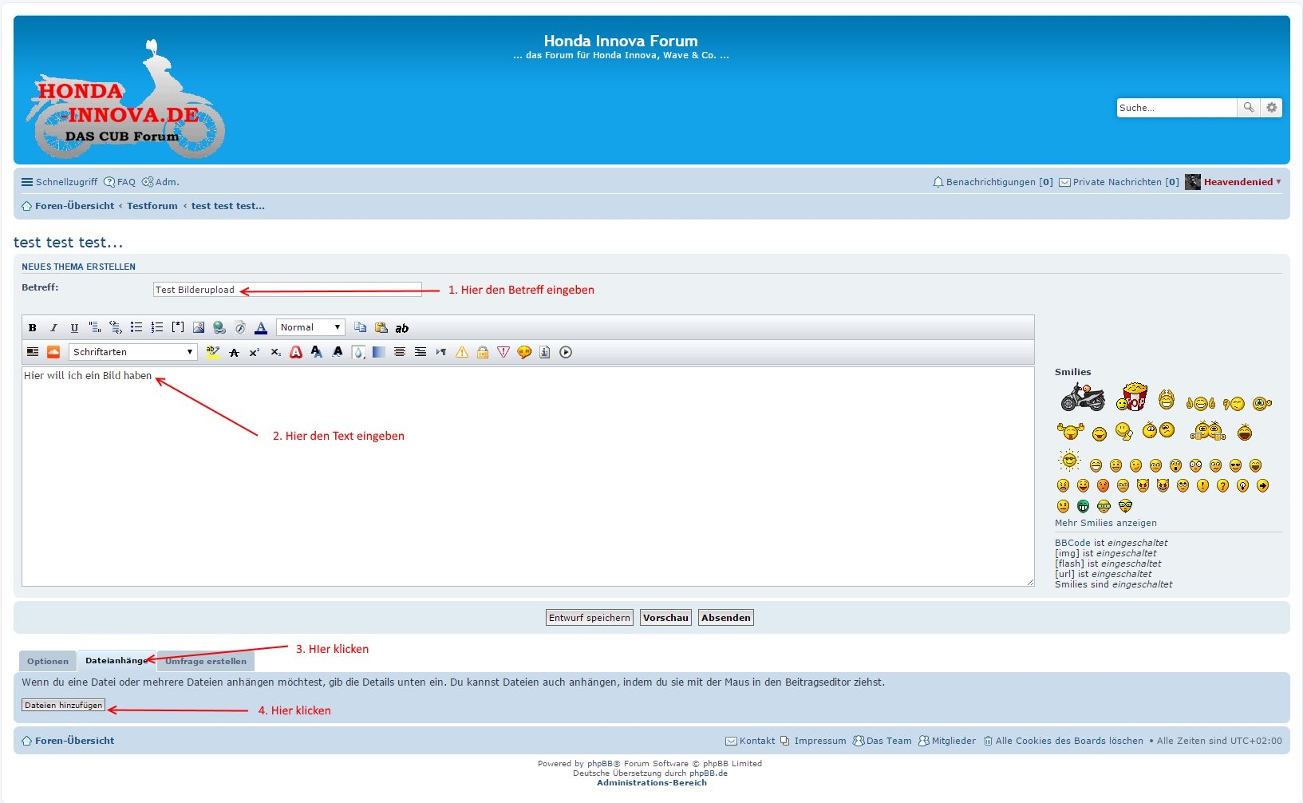Insert the motorcycle smiley
The width and height of the screenshot is (1303, 803).
[x=1082, y=397]
